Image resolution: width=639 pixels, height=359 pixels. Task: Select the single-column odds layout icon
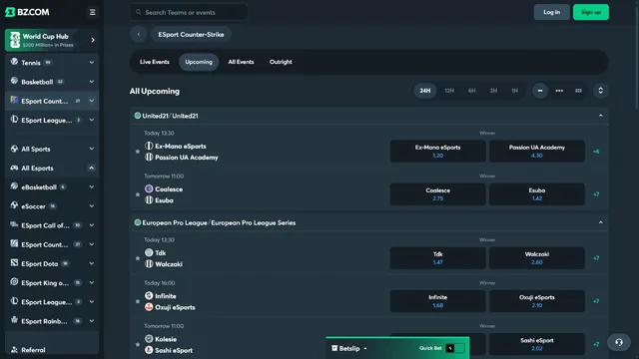tap(540, 91)
